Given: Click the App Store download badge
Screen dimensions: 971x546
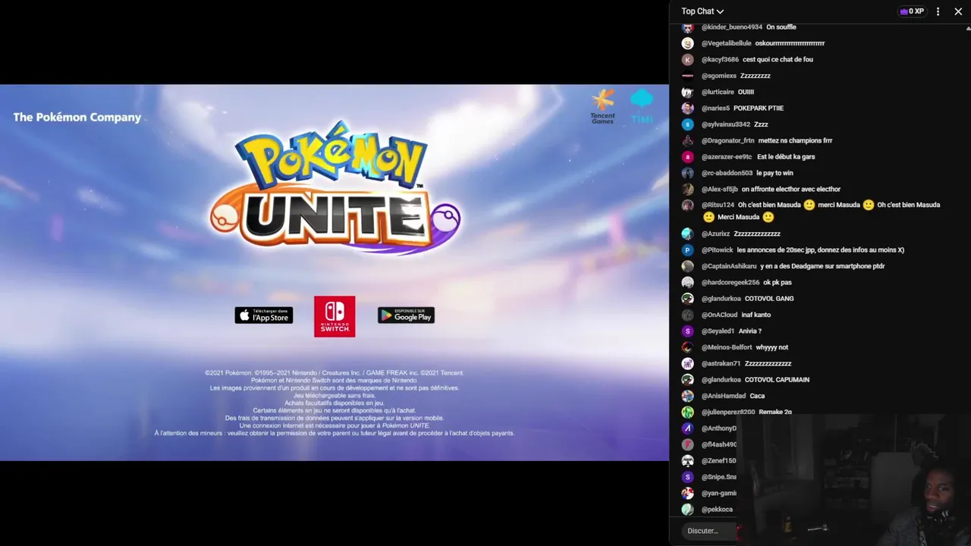Looking at the screenshot, I should (x=263, y=315).
